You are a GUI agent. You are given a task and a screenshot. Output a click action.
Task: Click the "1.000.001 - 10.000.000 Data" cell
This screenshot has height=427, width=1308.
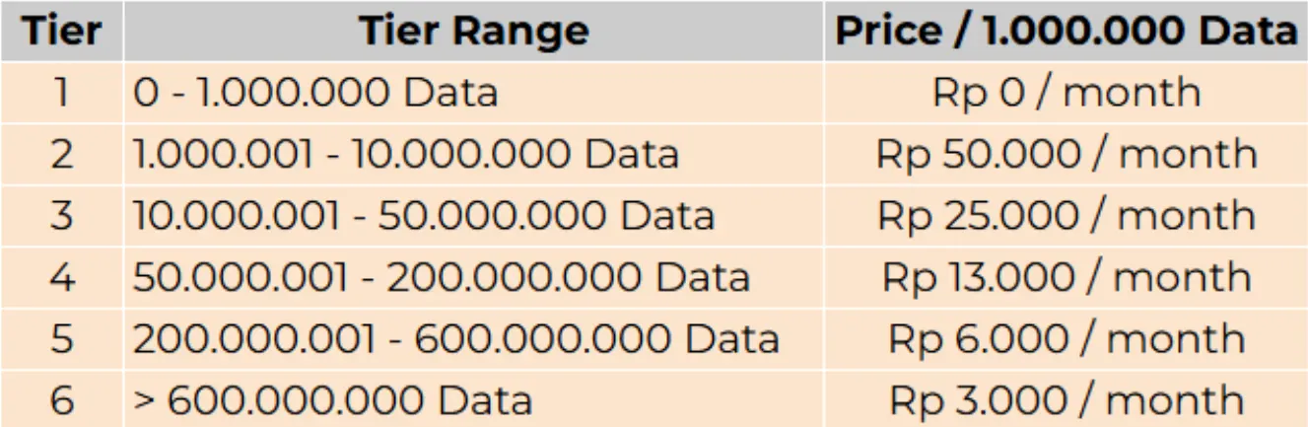tap(406, 154)
